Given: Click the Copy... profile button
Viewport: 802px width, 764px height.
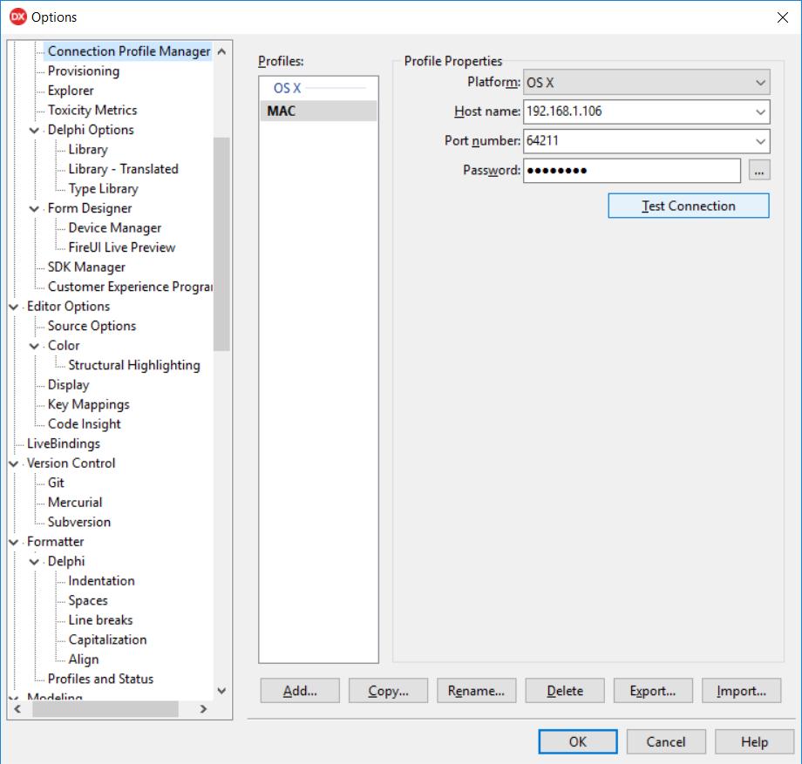Looking at the screenshot, I should coord(388,691).
